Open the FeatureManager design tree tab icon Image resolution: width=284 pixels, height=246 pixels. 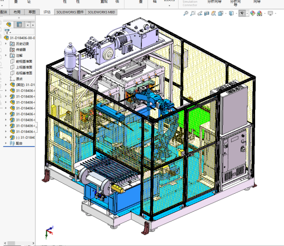pos(9,24)
